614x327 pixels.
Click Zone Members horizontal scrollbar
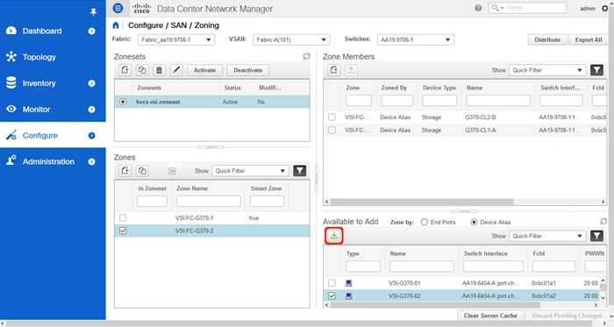point(422,202)
